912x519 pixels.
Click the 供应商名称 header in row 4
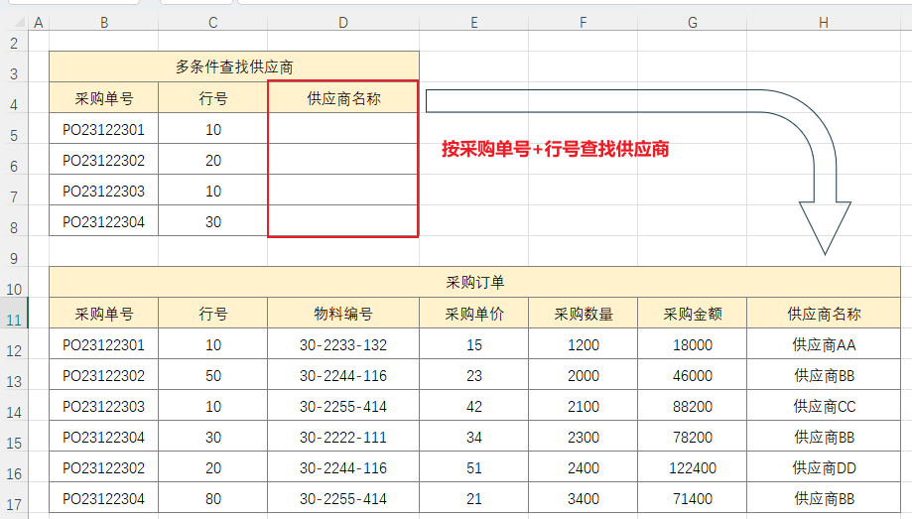click(343, 98)
